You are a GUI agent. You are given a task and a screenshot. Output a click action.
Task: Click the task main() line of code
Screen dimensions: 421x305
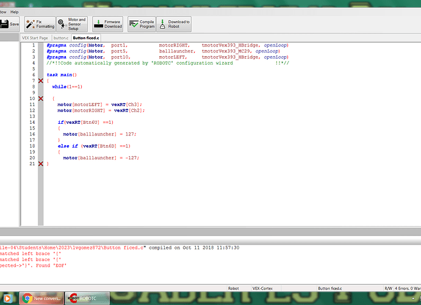tap(62, 75)
